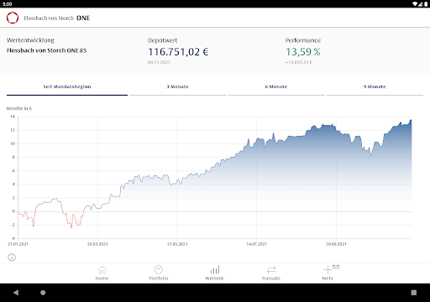
Task: Tap the Performance value 13,59 %
Action: click(x=303, y=52)
